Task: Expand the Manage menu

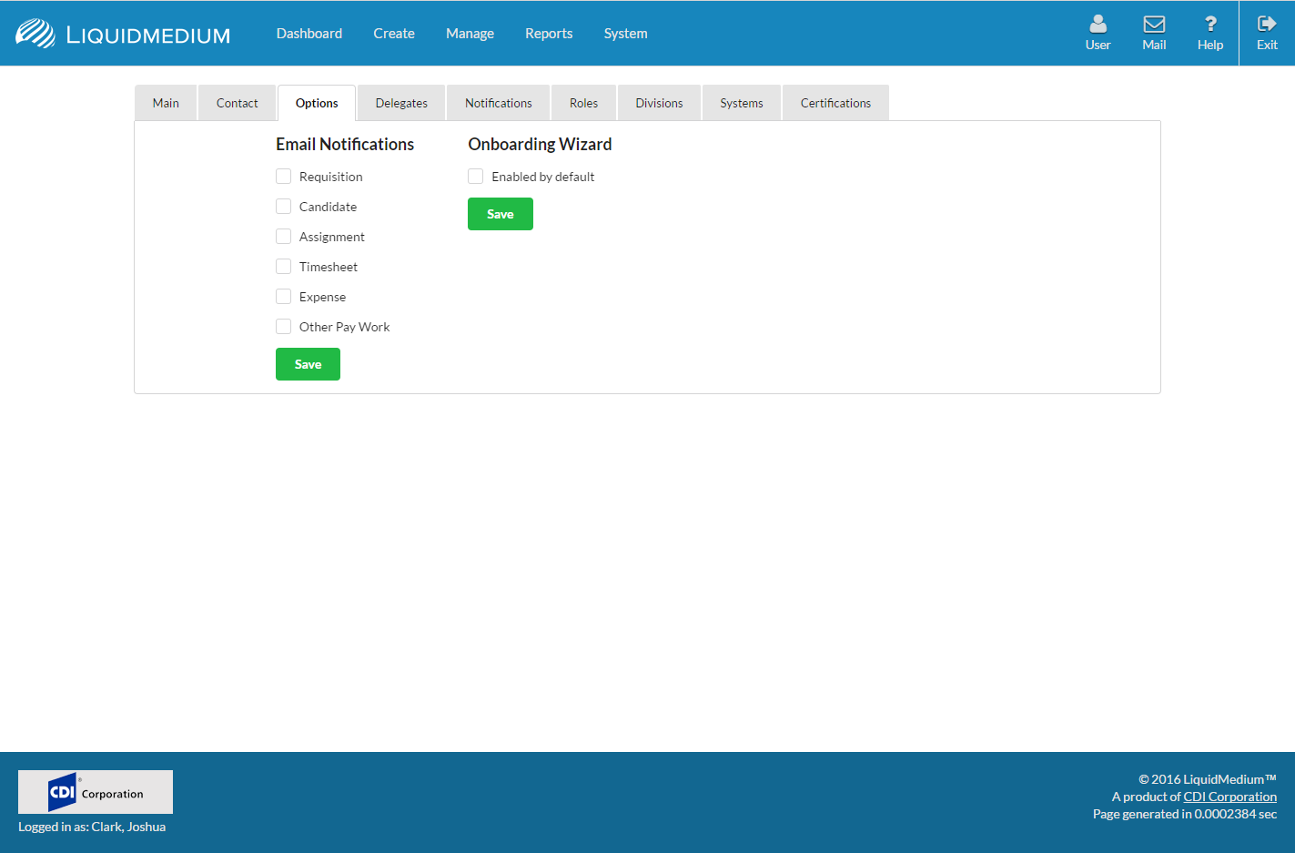Action: pos(470,34)
